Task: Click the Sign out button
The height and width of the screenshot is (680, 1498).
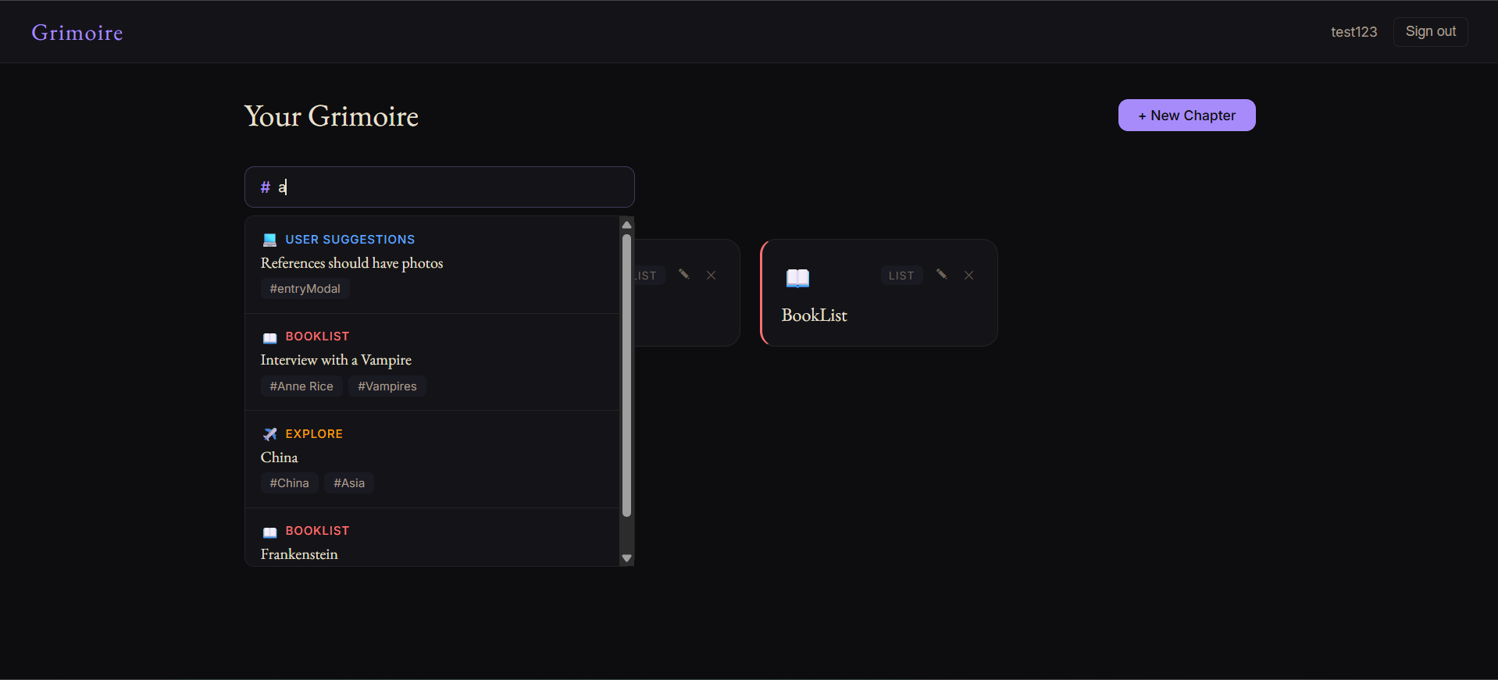Action: [1430, 31]
